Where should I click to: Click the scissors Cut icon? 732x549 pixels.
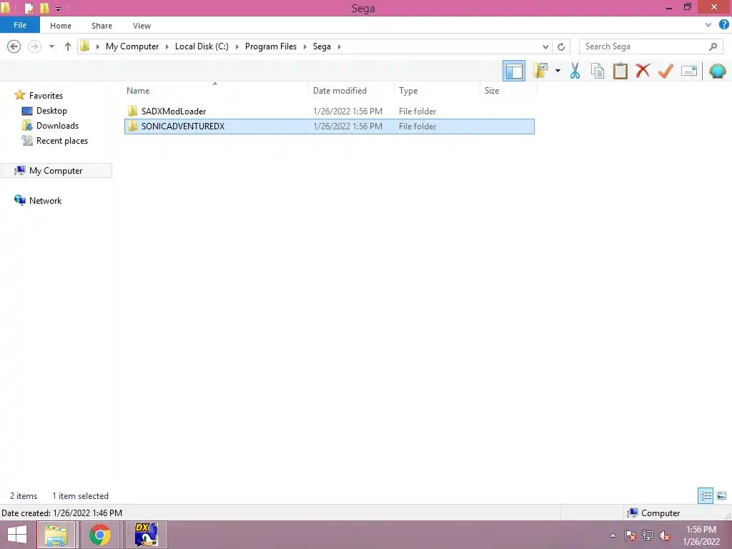point(575,71)
